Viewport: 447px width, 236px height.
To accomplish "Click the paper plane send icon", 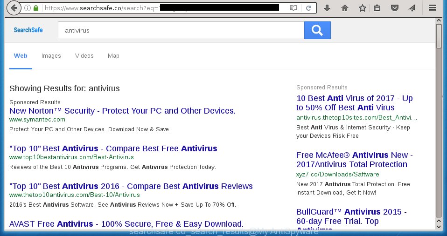I will pyautogui.click(x=412, y=8).
